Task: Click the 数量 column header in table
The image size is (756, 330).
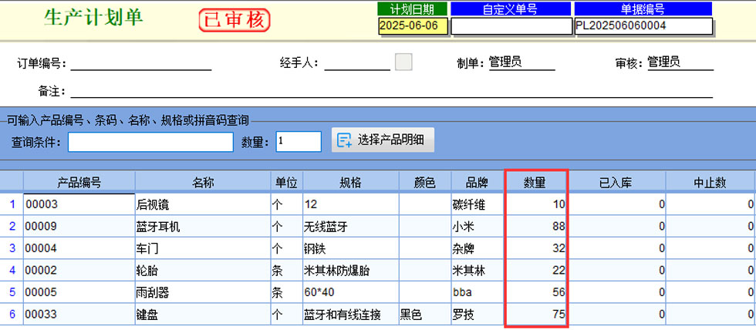Action: pyautogui.click(x=535, y=183)
